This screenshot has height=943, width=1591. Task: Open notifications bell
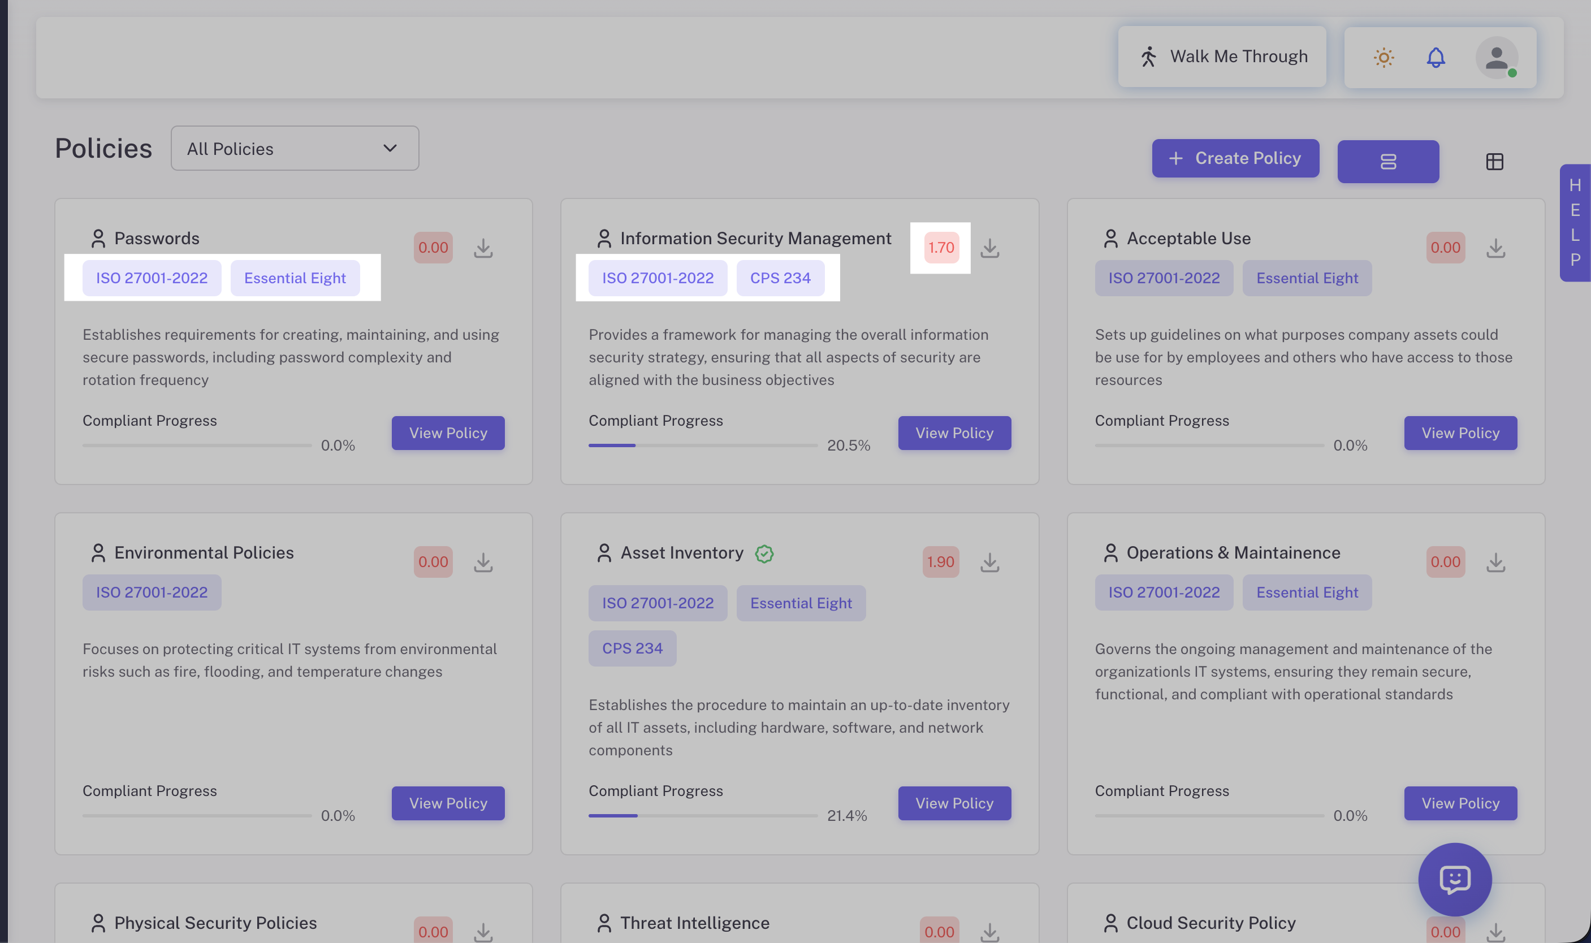tap(1436, 57)
